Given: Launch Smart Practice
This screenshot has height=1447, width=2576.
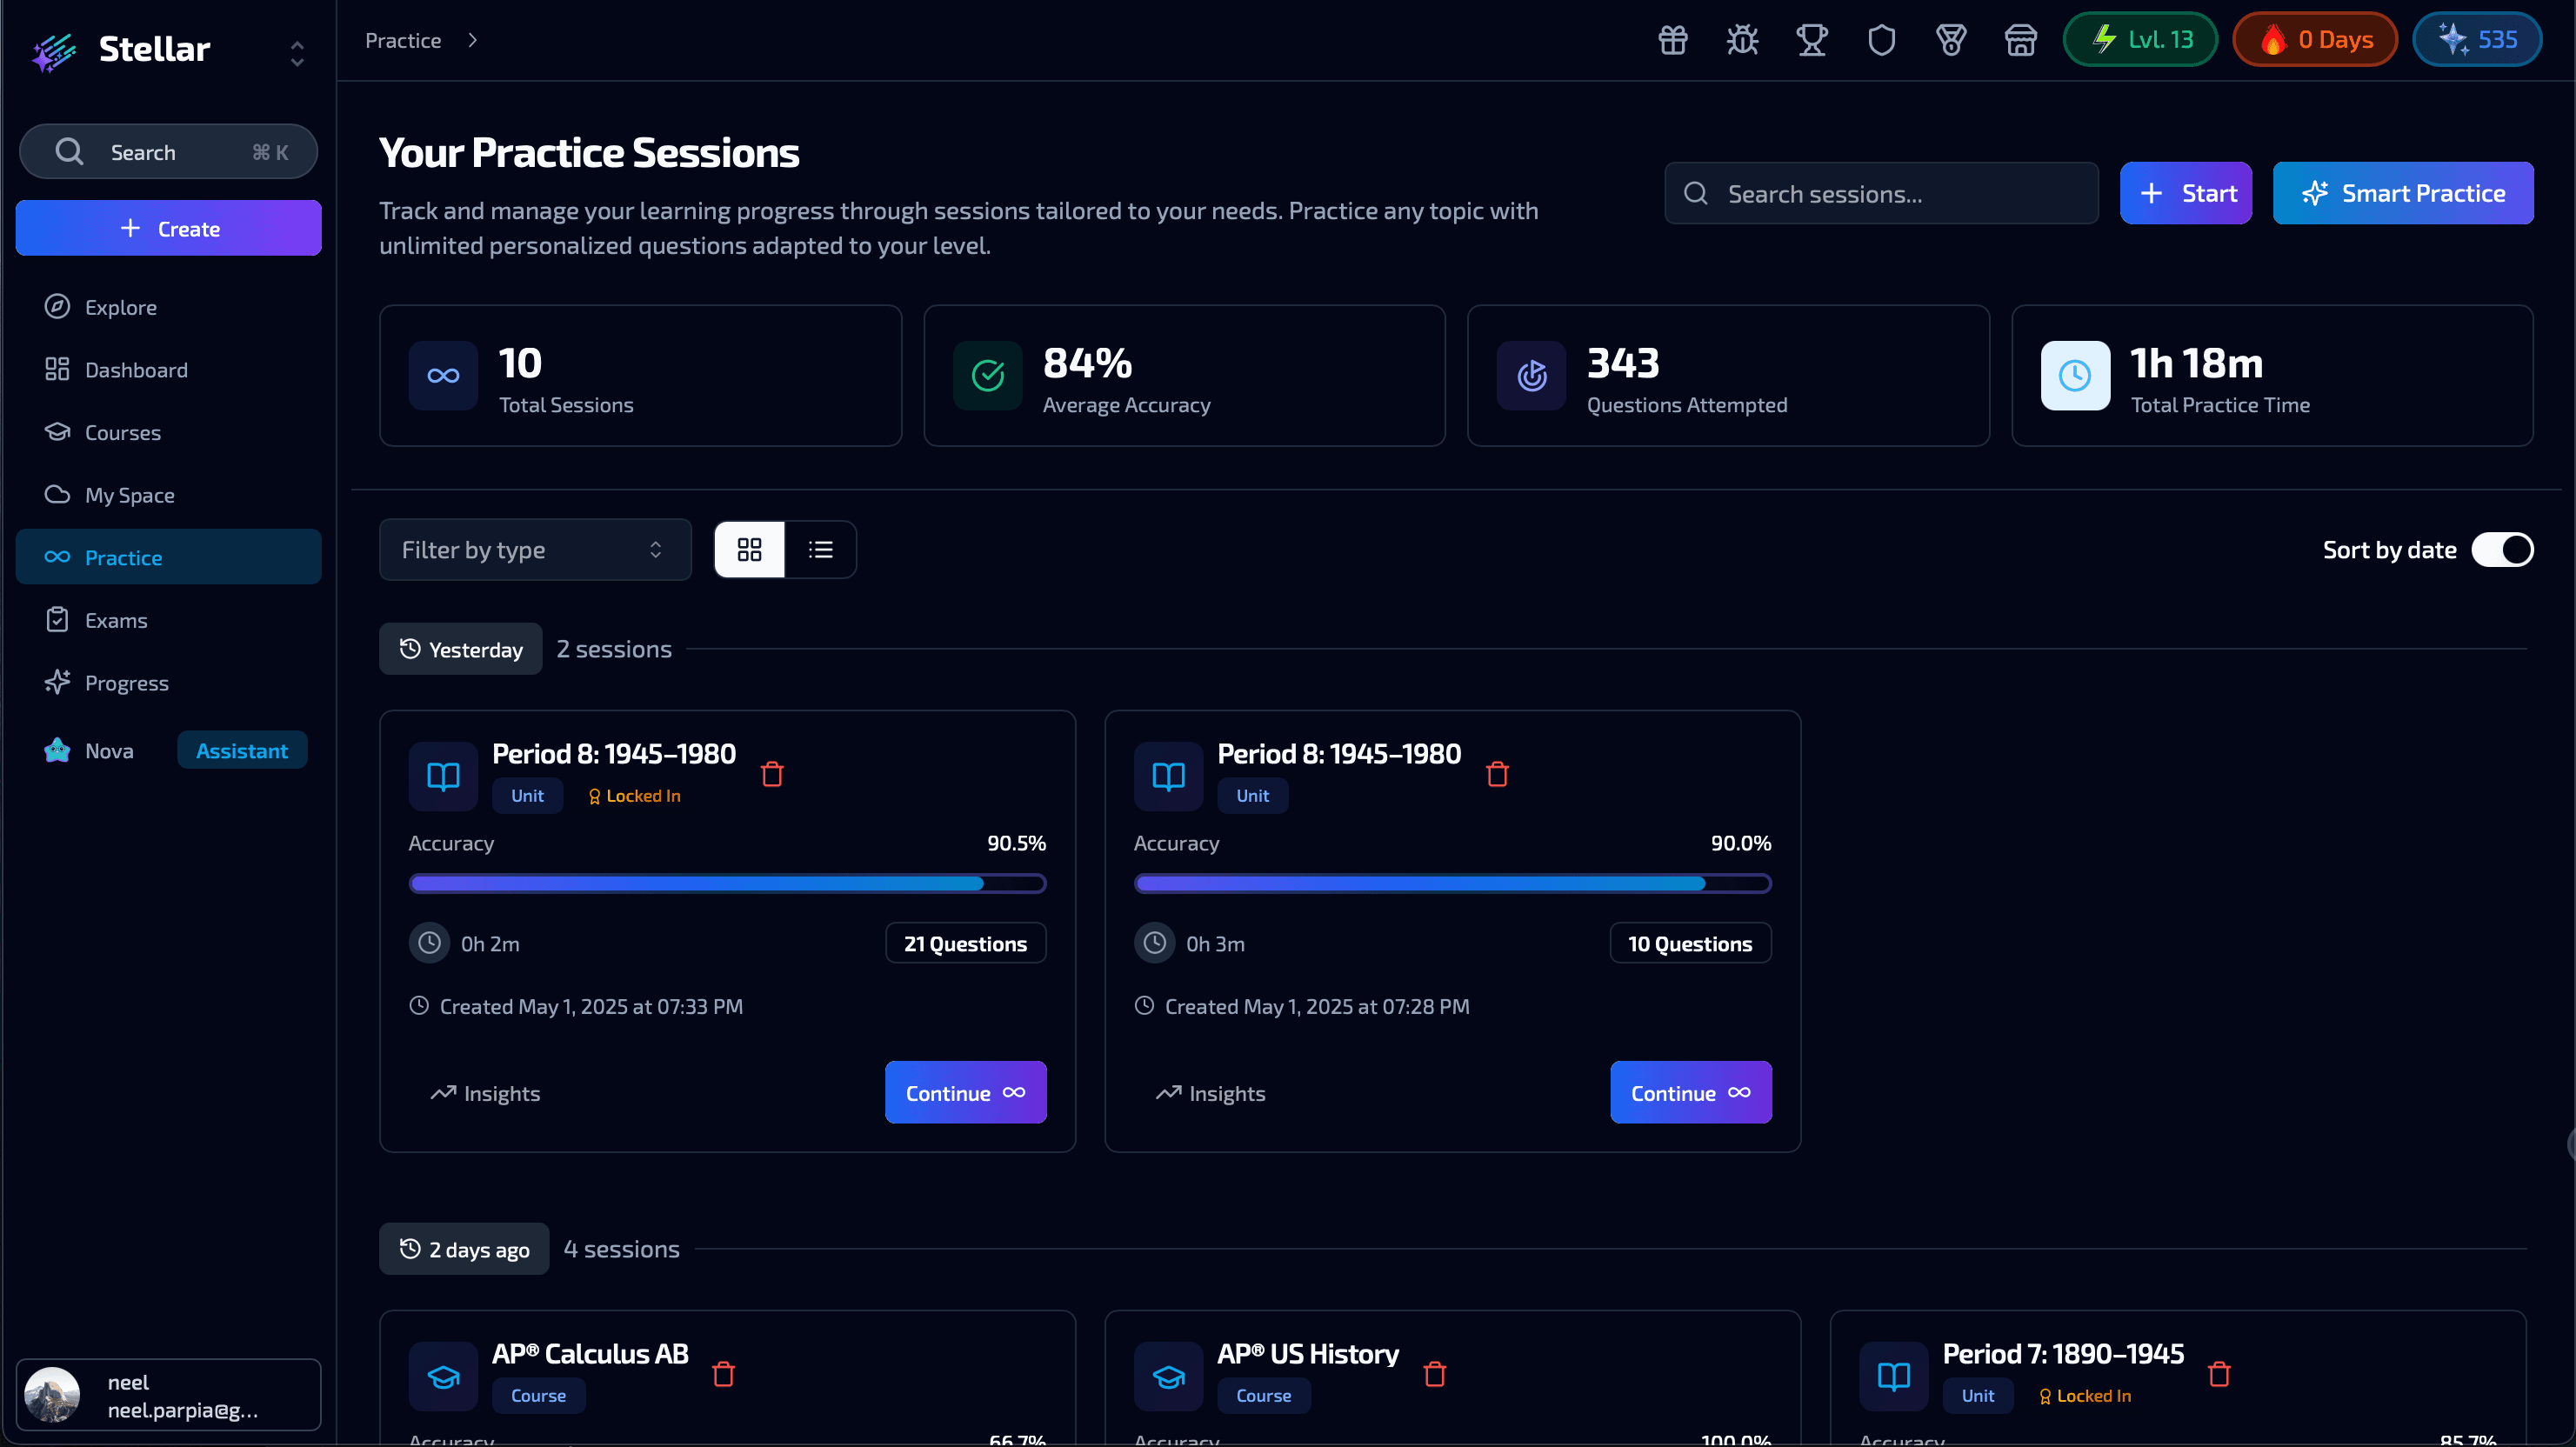Looking at the screenshot, I should [2403, 193].
